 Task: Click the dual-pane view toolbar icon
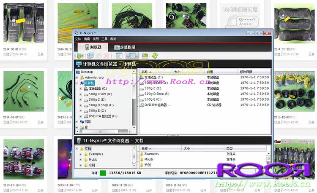(132, 56)
